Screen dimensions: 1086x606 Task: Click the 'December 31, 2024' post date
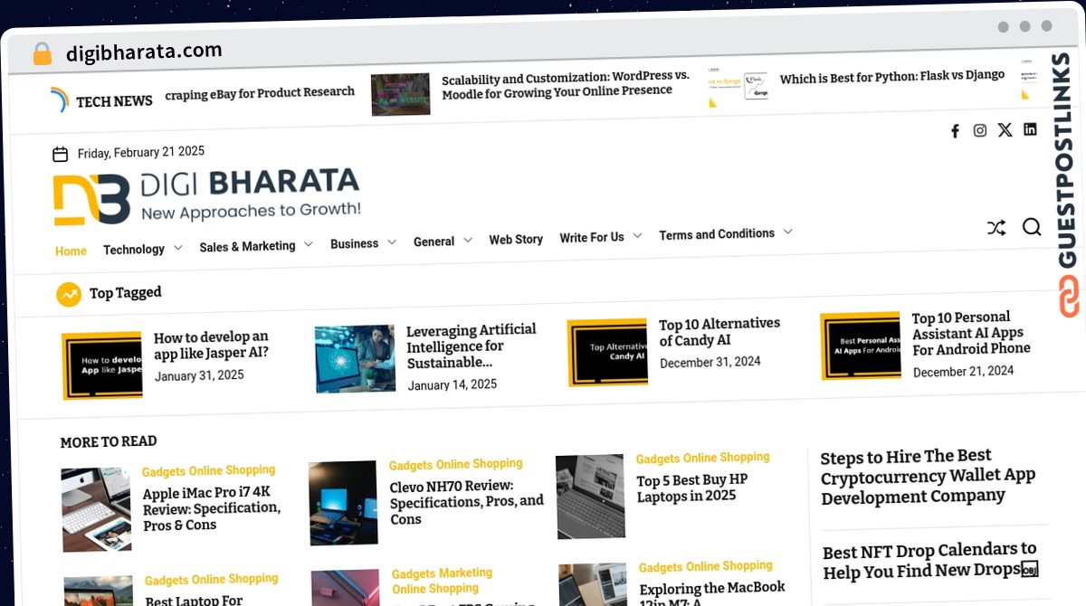pyautogui.click(x=710, y=362)
